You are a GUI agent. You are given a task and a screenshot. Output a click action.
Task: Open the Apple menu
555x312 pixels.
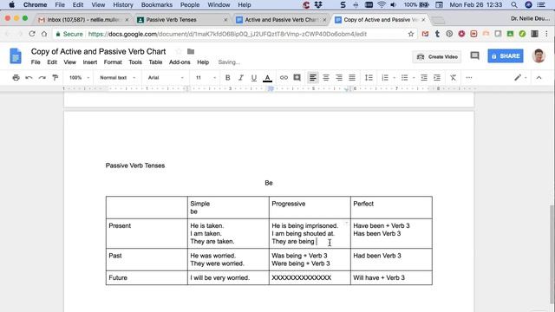[11, 4]
